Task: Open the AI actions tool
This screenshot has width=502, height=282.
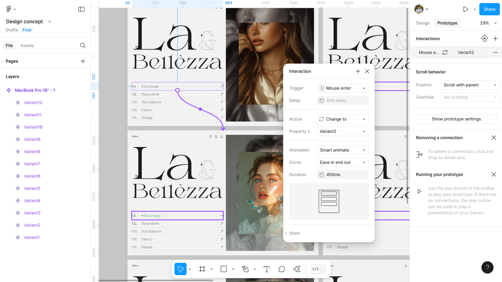Action: tap(297, 269)
